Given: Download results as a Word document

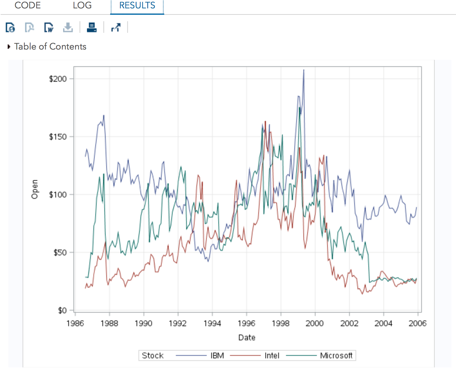Looking at the screenshot, I should tap(48, 27).
